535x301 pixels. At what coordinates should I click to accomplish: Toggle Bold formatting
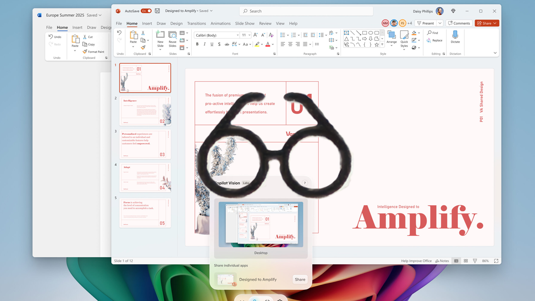point(197,44)
